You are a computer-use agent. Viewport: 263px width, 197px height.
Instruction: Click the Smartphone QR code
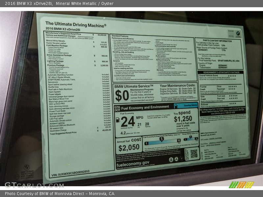click(x=194, y=154)
